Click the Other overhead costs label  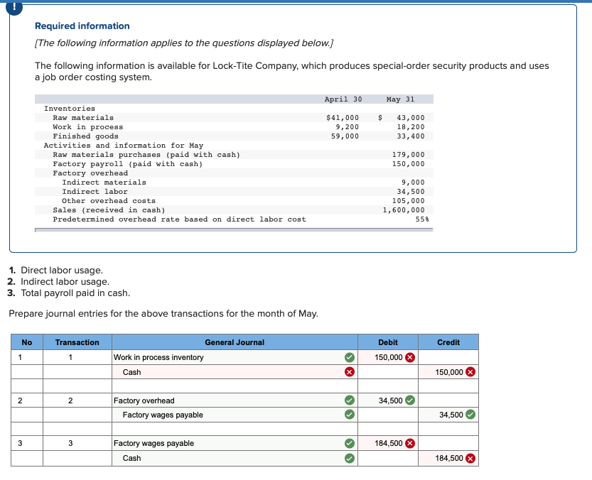coord(109,201)
